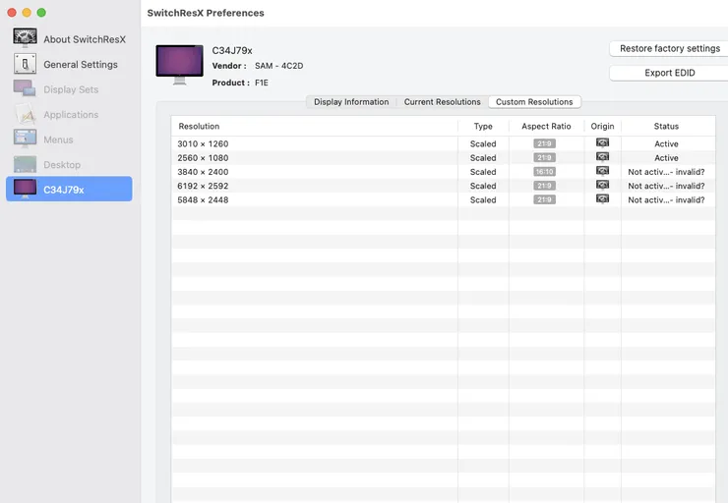The height and width of the screenshot is (503, 728).
Task: Sort by the Resolution column header
Action: 315,126
